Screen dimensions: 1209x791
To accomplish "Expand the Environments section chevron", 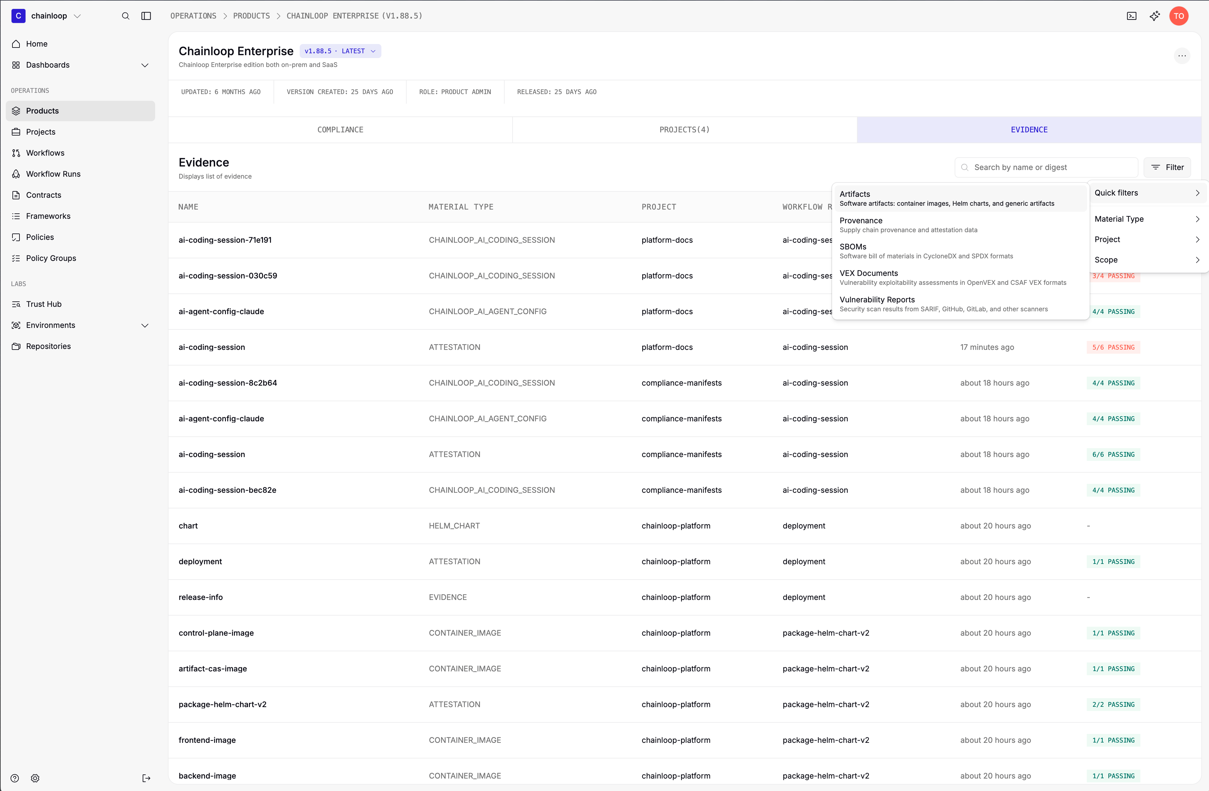I will 145,325.
